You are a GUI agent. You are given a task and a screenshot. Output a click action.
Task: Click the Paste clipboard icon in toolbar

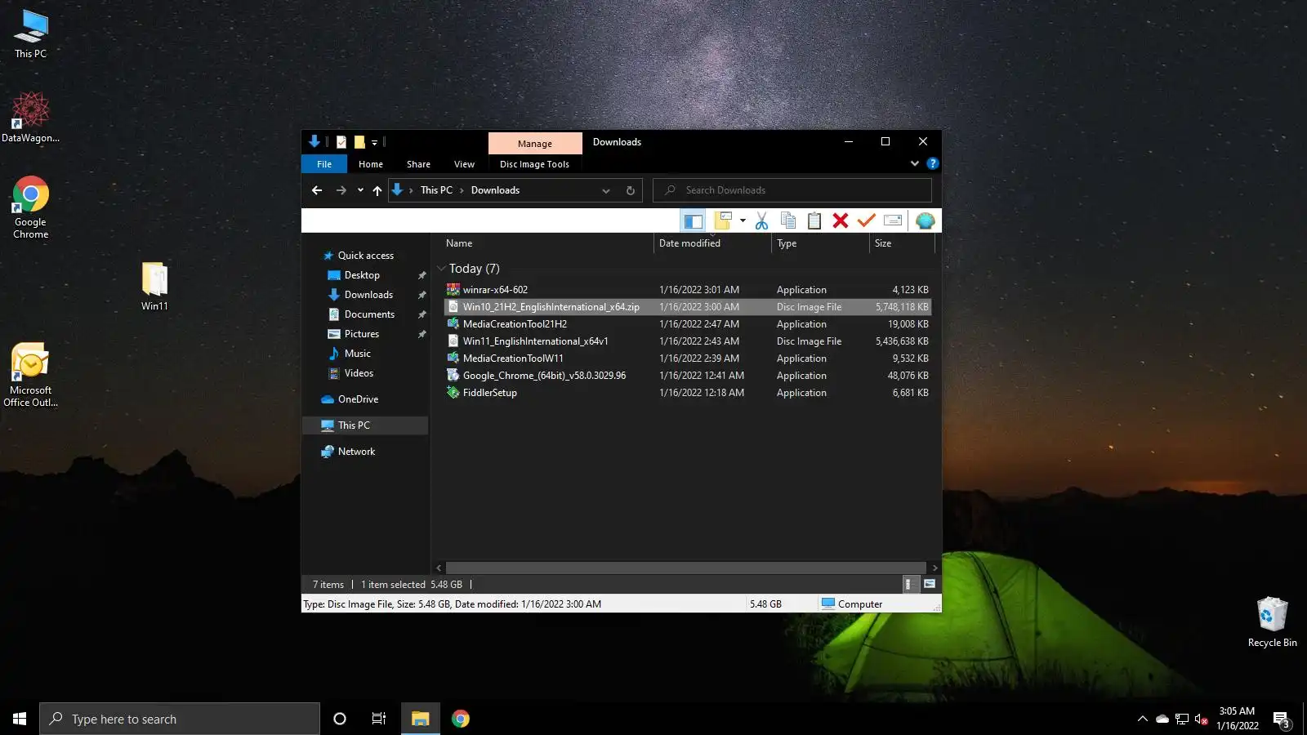pyautogui.click(x=814, y=220)
